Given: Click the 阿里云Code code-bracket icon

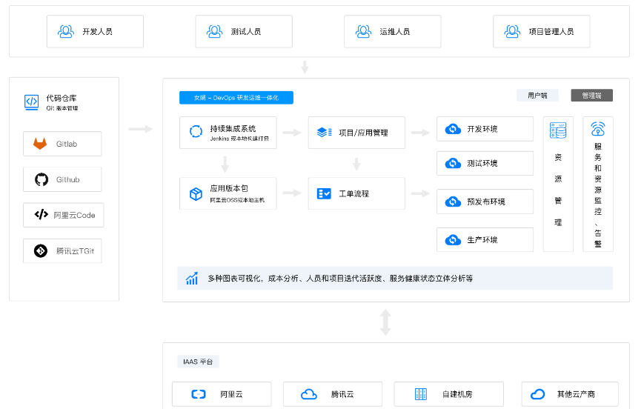Looking at the screenshot, I should click(41, 215).
